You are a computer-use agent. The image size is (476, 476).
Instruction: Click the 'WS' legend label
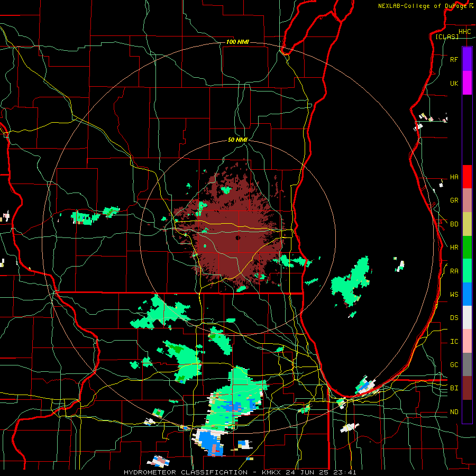(x=454, y=295)
